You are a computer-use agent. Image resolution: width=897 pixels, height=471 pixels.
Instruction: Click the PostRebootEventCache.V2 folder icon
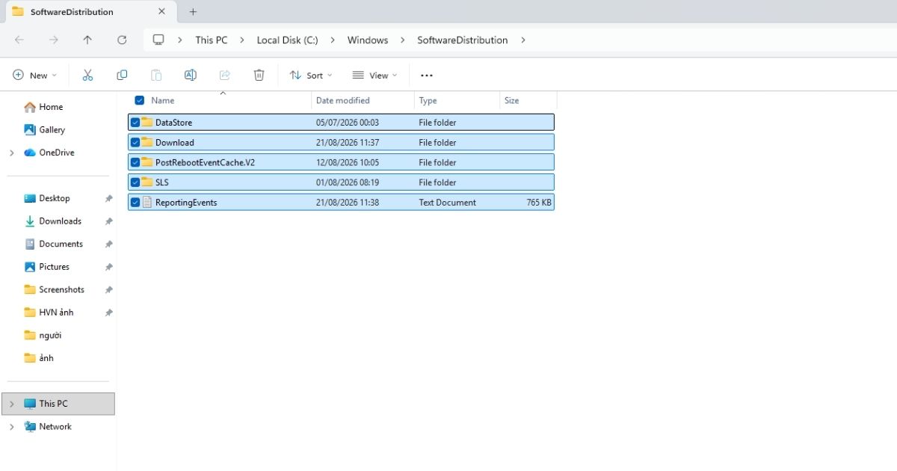click(x=147, y=162)
